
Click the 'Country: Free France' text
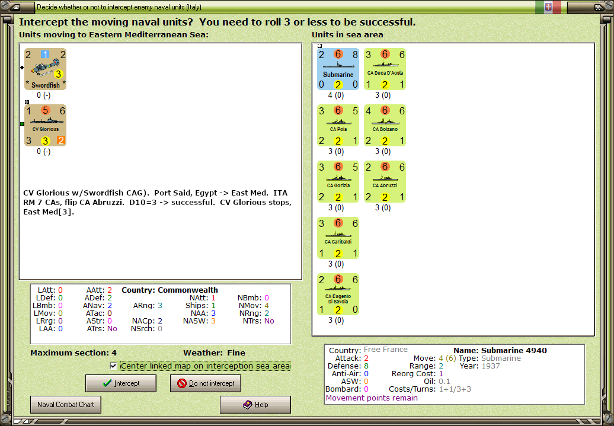point(368,350)
